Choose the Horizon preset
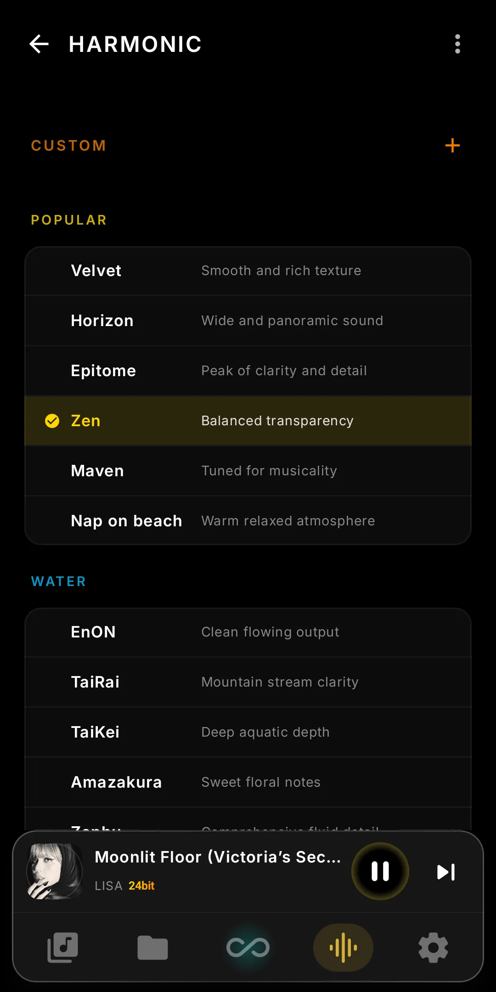This screenshot has width=496, height=992. 248,321
